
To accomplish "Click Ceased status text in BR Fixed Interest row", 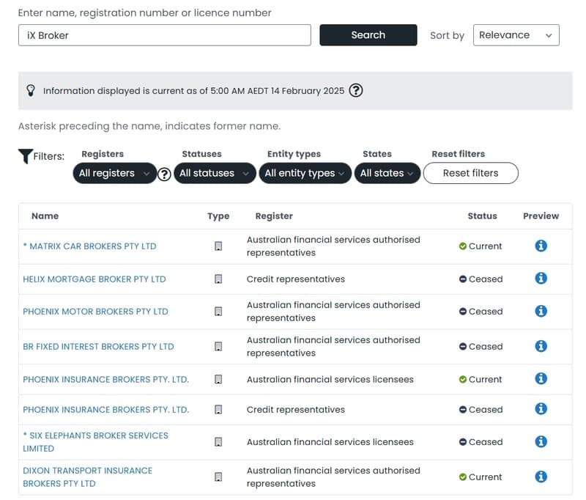I will (486, 347).
